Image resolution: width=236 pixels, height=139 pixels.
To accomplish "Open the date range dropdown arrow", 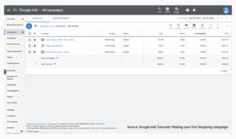I will point(218,18).
